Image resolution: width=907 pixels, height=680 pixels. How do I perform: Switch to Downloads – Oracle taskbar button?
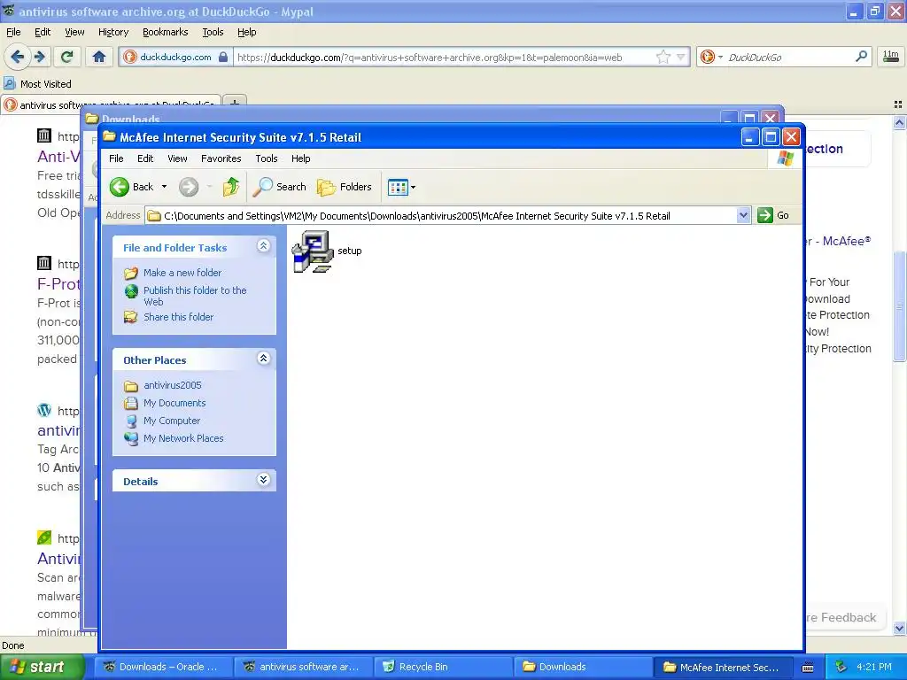pos(164,667)
